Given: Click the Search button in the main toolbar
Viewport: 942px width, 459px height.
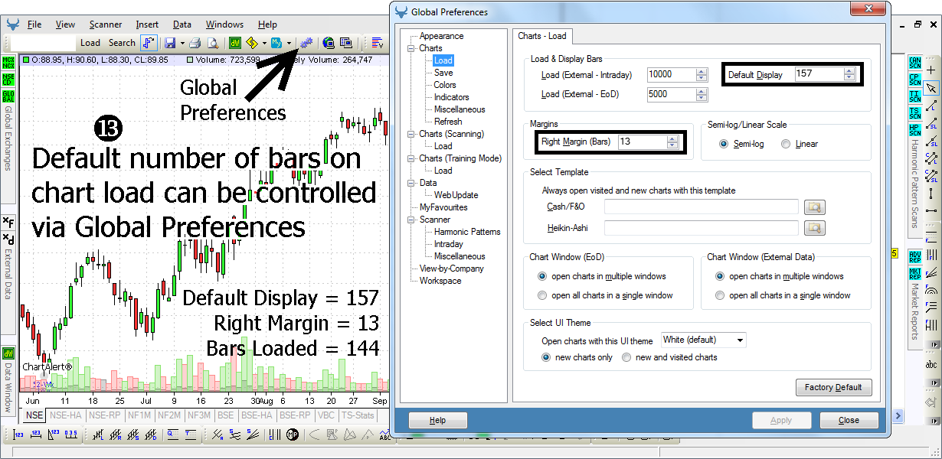Looking at the screenshot, I should click(x=122, y=43).
